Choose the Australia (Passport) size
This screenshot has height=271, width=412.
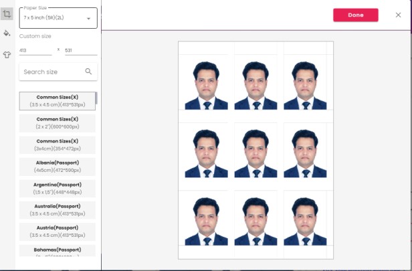(x=57, y=210)
